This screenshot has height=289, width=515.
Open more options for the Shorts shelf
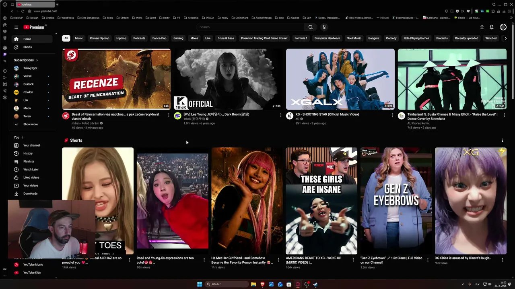coord(502,140)
